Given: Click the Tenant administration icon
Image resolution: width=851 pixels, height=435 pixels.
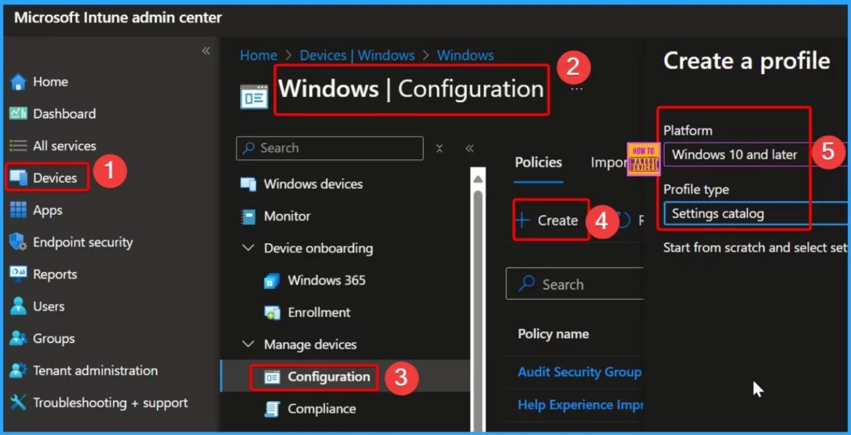Looking at the screenshot, I should tap(18, 370).
